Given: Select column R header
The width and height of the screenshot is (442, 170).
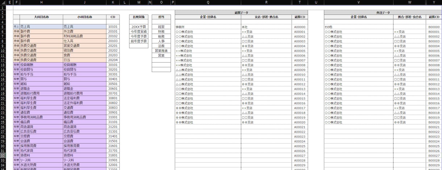Looking at the screenshot, I should (x=266, y=3).
